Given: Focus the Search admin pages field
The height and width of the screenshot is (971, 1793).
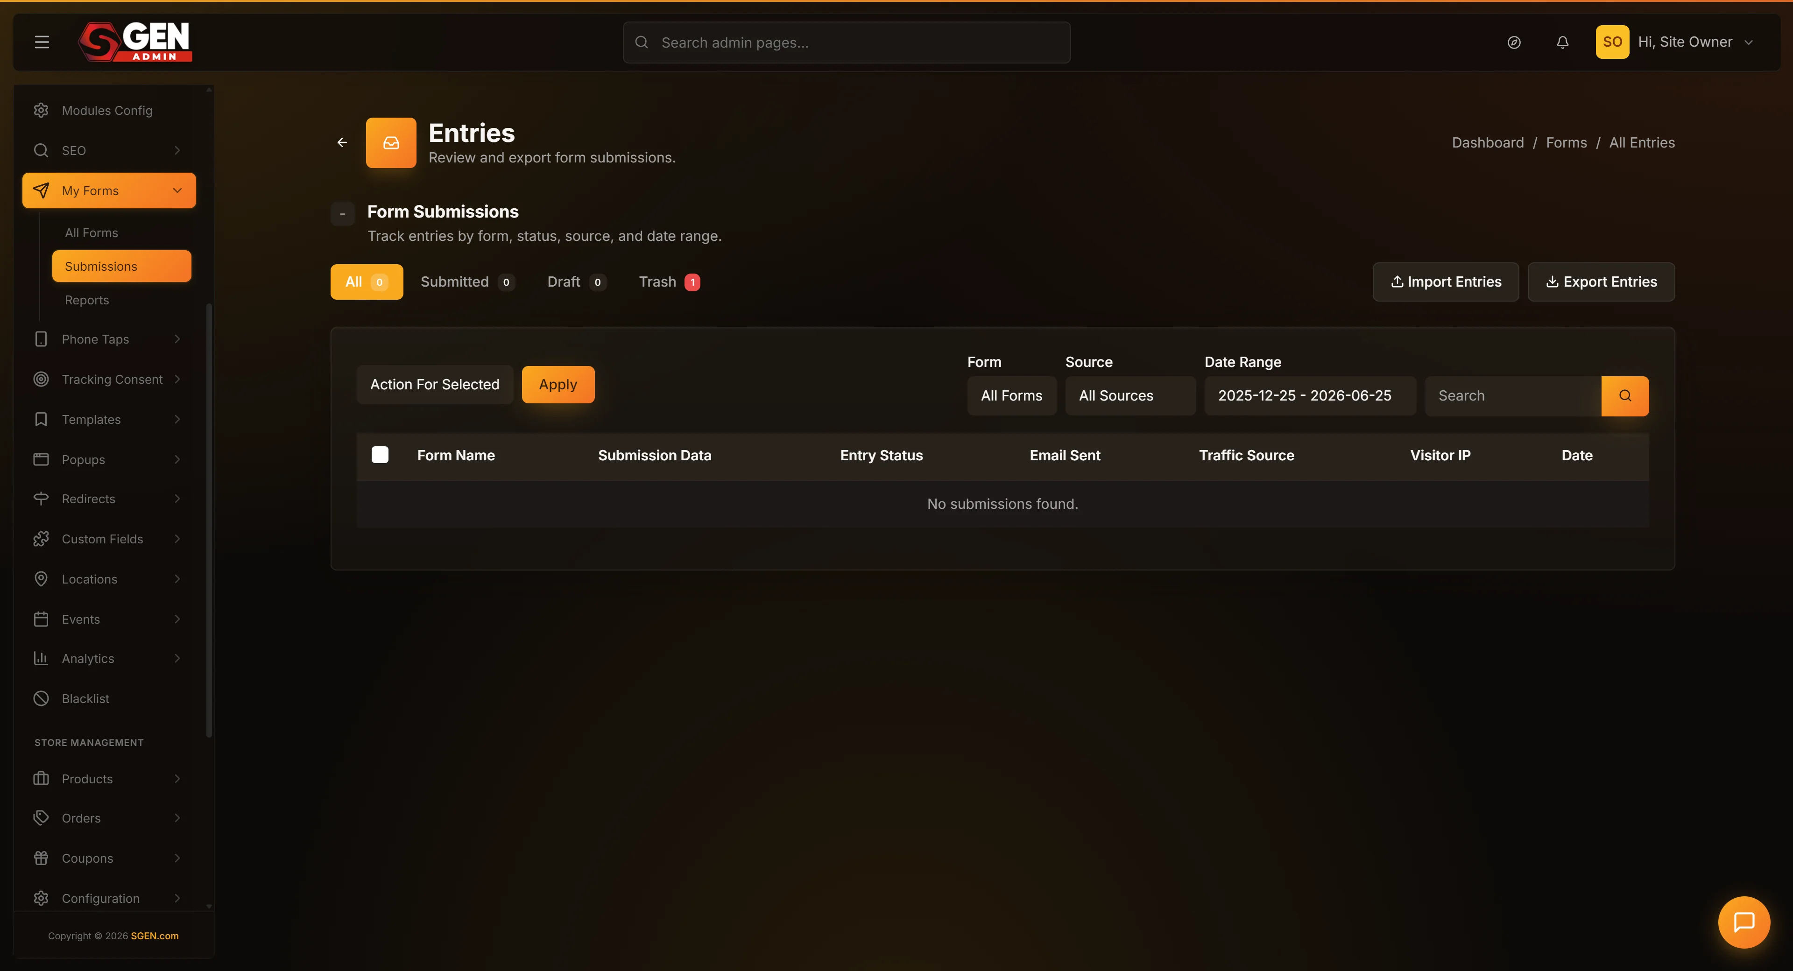Looking at the screenshot, I should pos(847,42).
